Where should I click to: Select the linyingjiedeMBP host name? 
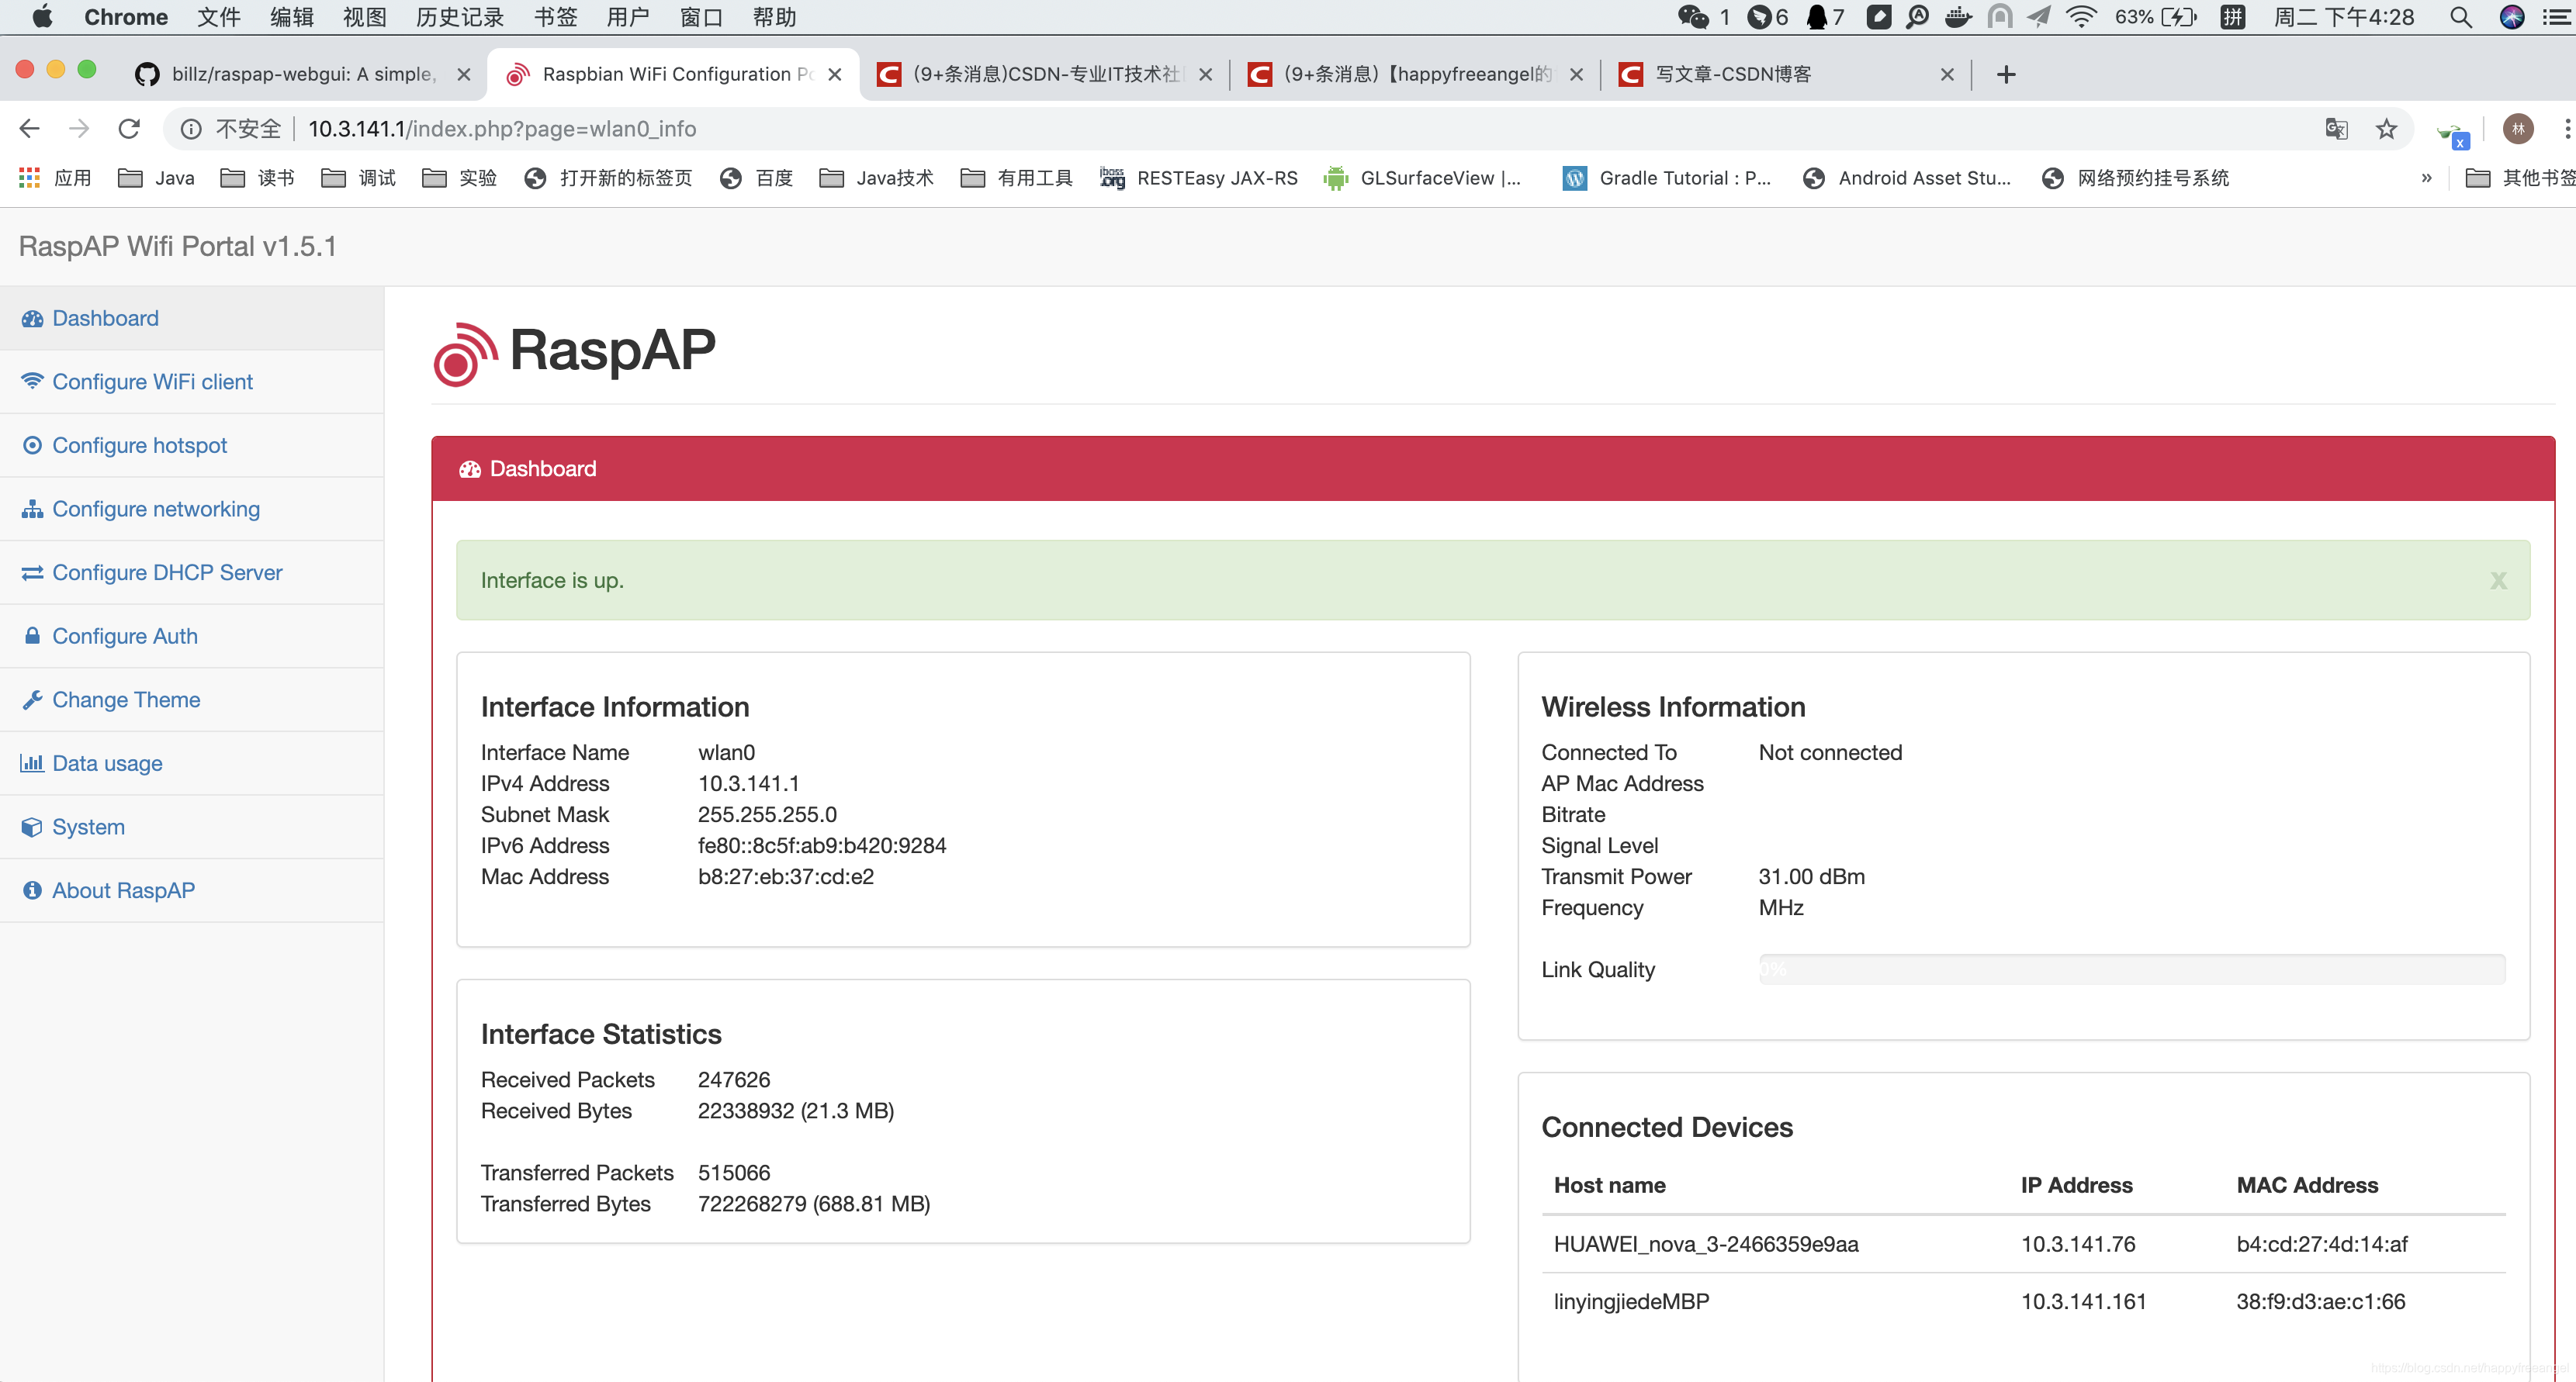(x=1631, y=1302)
